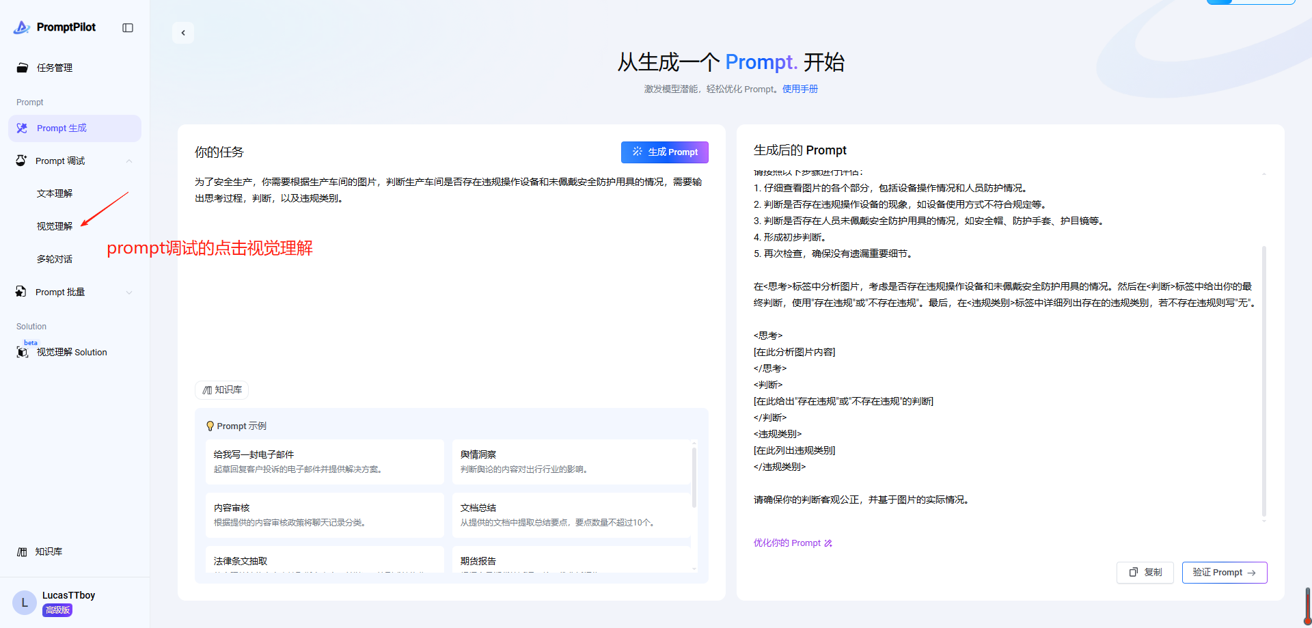Viewport: 1312px width, 628px height.
Task: Collapse the Prompt 调试 submenu chevron
Action: tap(129, 161)
